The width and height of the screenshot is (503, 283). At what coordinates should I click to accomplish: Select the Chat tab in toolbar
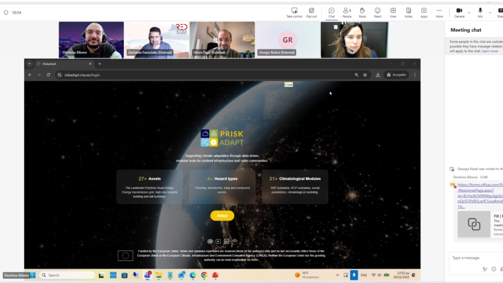click(332, 12)
